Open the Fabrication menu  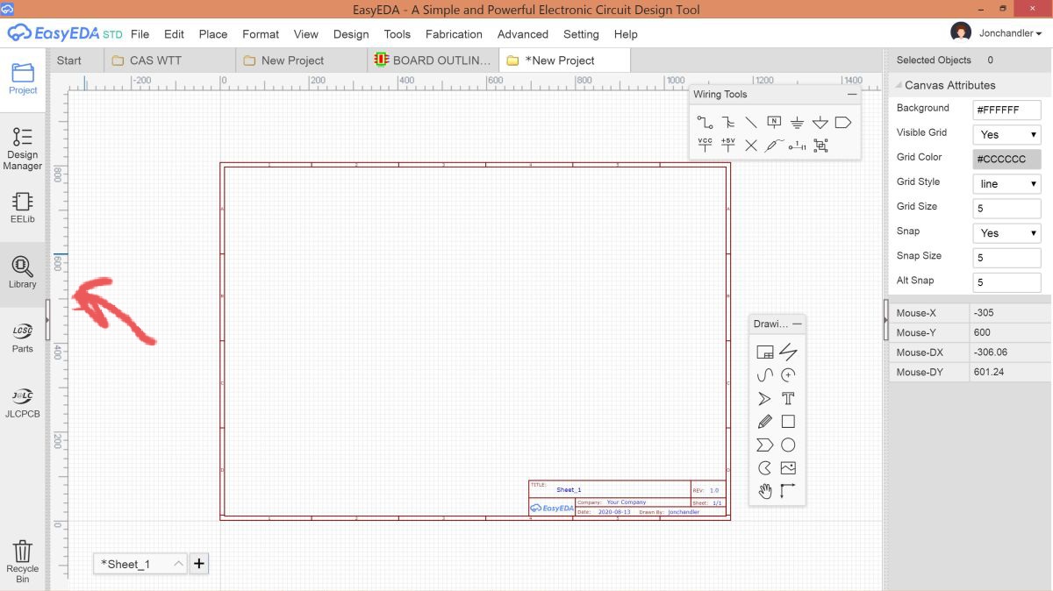(454, 34)
